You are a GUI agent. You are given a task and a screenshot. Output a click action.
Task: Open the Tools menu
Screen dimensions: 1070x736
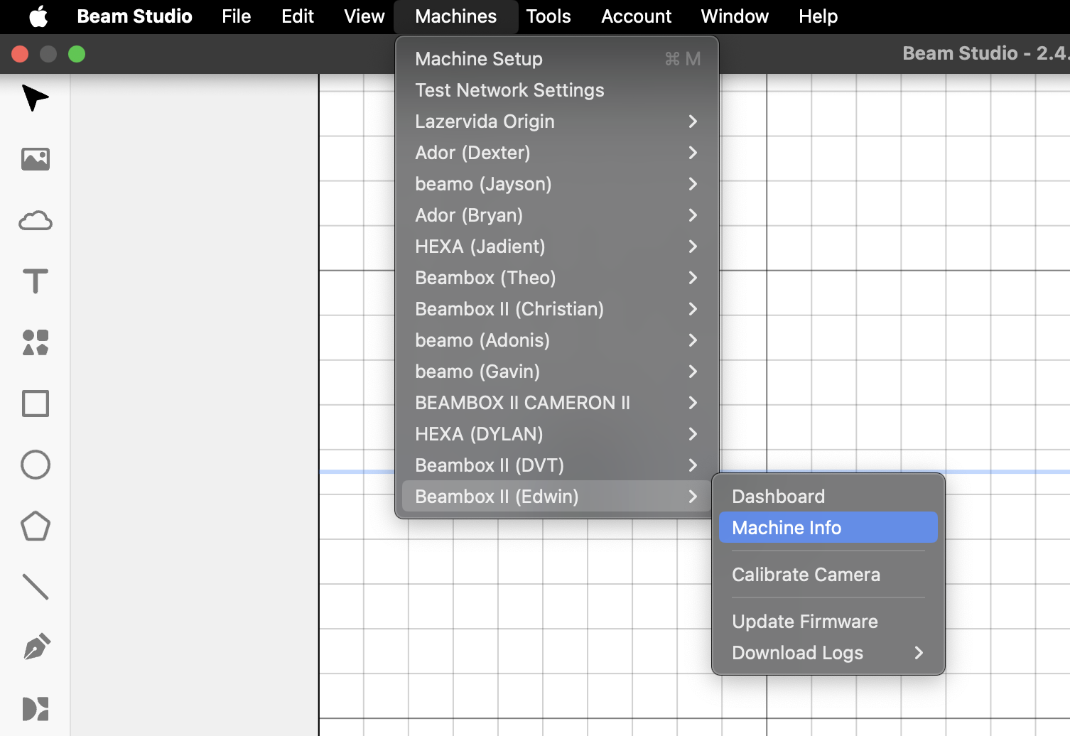[x=548, y=16]
